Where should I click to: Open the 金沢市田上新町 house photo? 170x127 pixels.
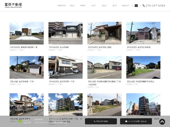[104, 33]
